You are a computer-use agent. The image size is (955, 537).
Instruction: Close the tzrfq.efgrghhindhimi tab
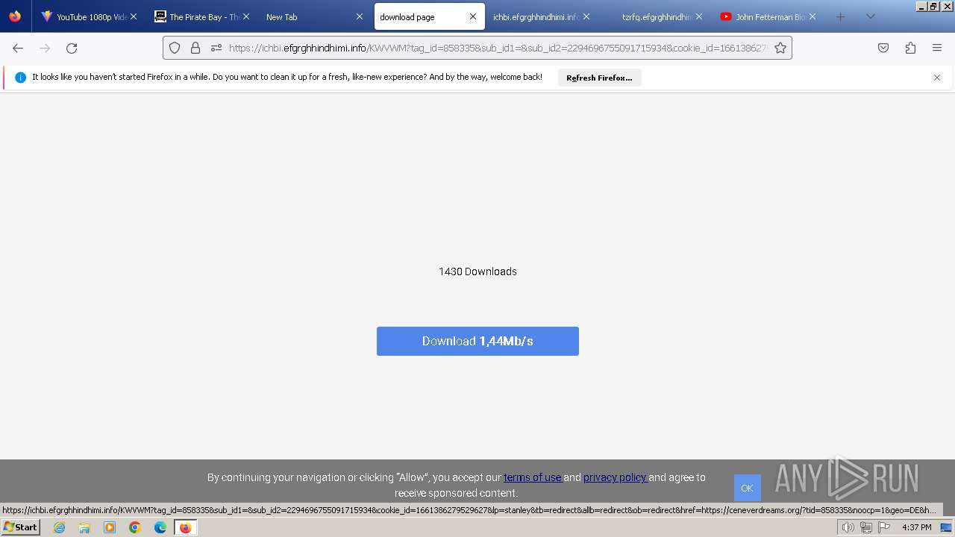(699, 16)
